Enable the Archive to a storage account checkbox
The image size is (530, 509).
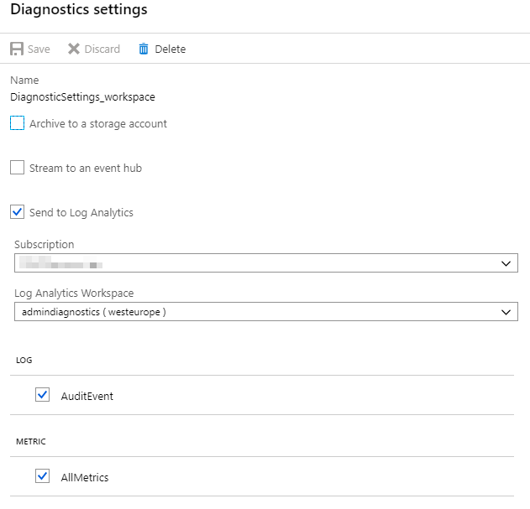tap(18, 123)
